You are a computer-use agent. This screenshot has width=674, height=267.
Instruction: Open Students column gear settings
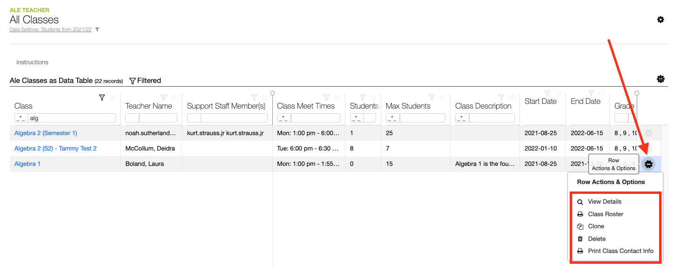[x=373, y=97]
